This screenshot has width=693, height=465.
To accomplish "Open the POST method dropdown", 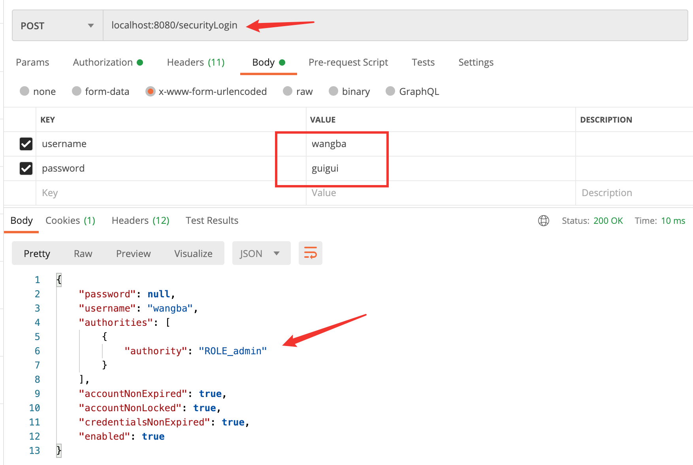I will pos(57,26).
